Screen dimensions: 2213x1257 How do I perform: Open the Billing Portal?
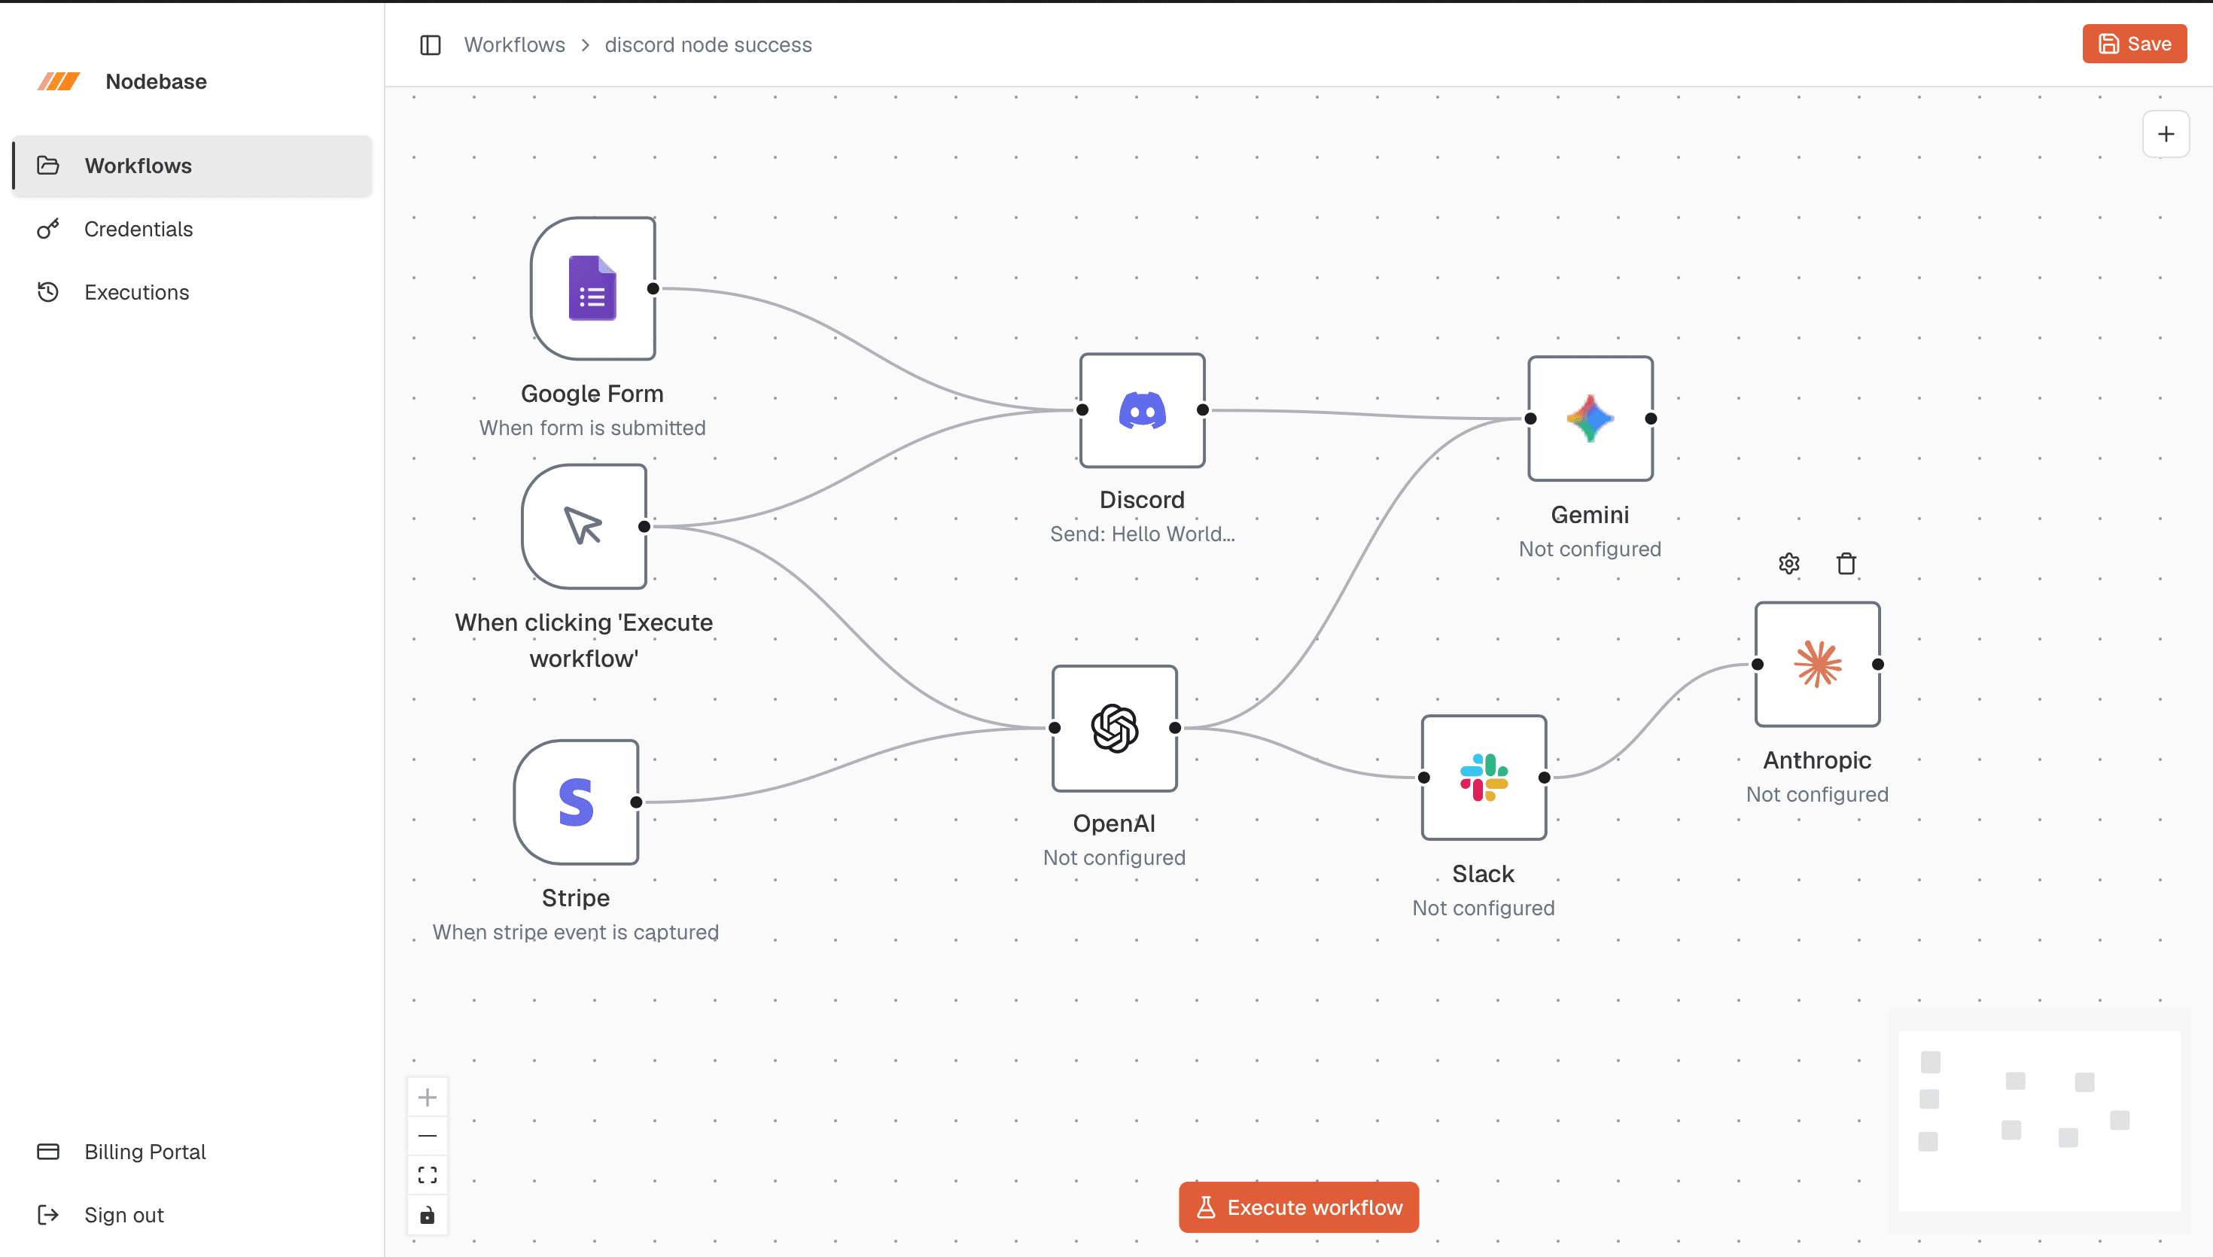(193, 1152)
